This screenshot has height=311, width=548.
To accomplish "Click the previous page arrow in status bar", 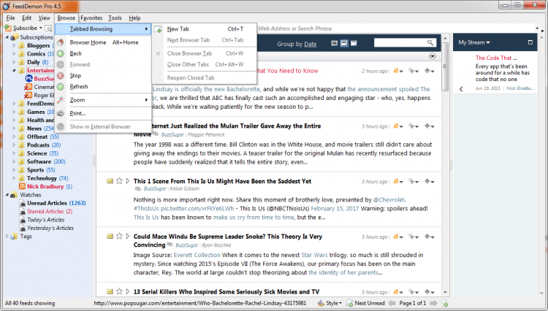I will [392, 303].
